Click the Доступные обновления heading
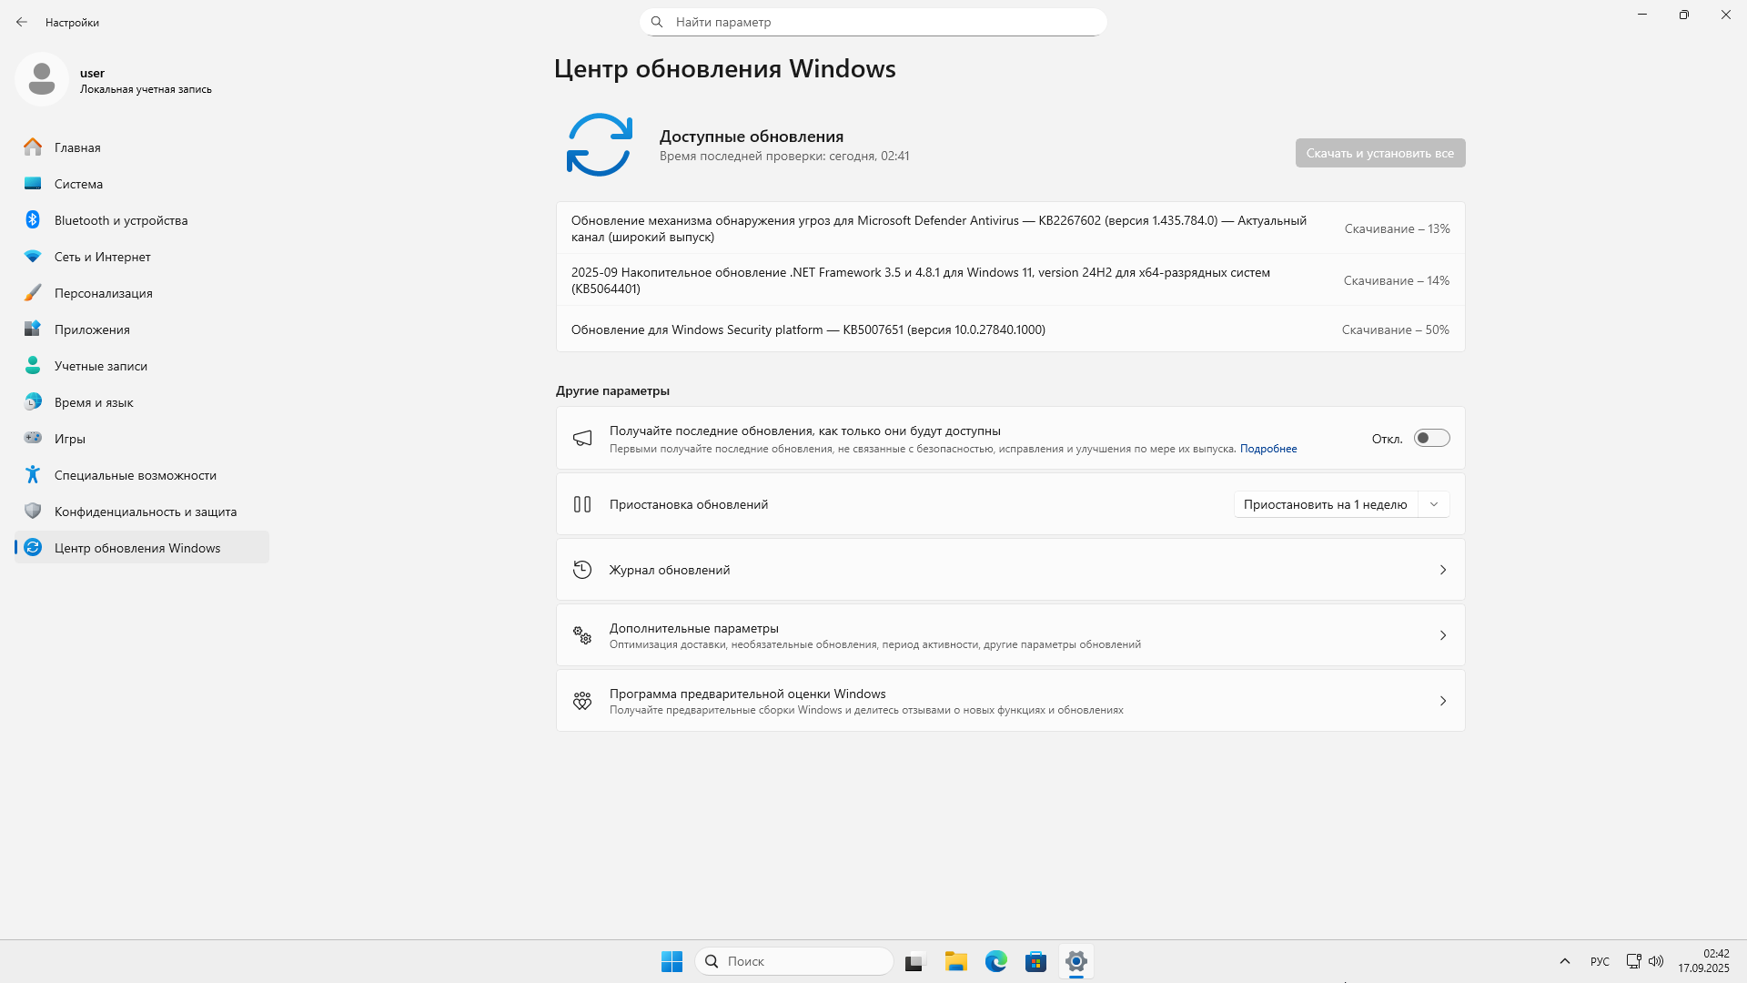Screen dimensions: 1747x983 coord(752,137)
